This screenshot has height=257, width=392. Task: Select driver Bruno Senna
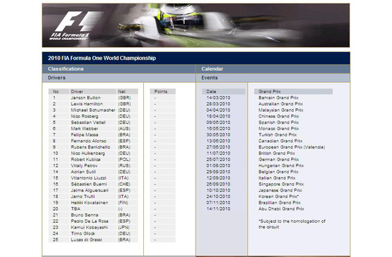coord(84,215)
